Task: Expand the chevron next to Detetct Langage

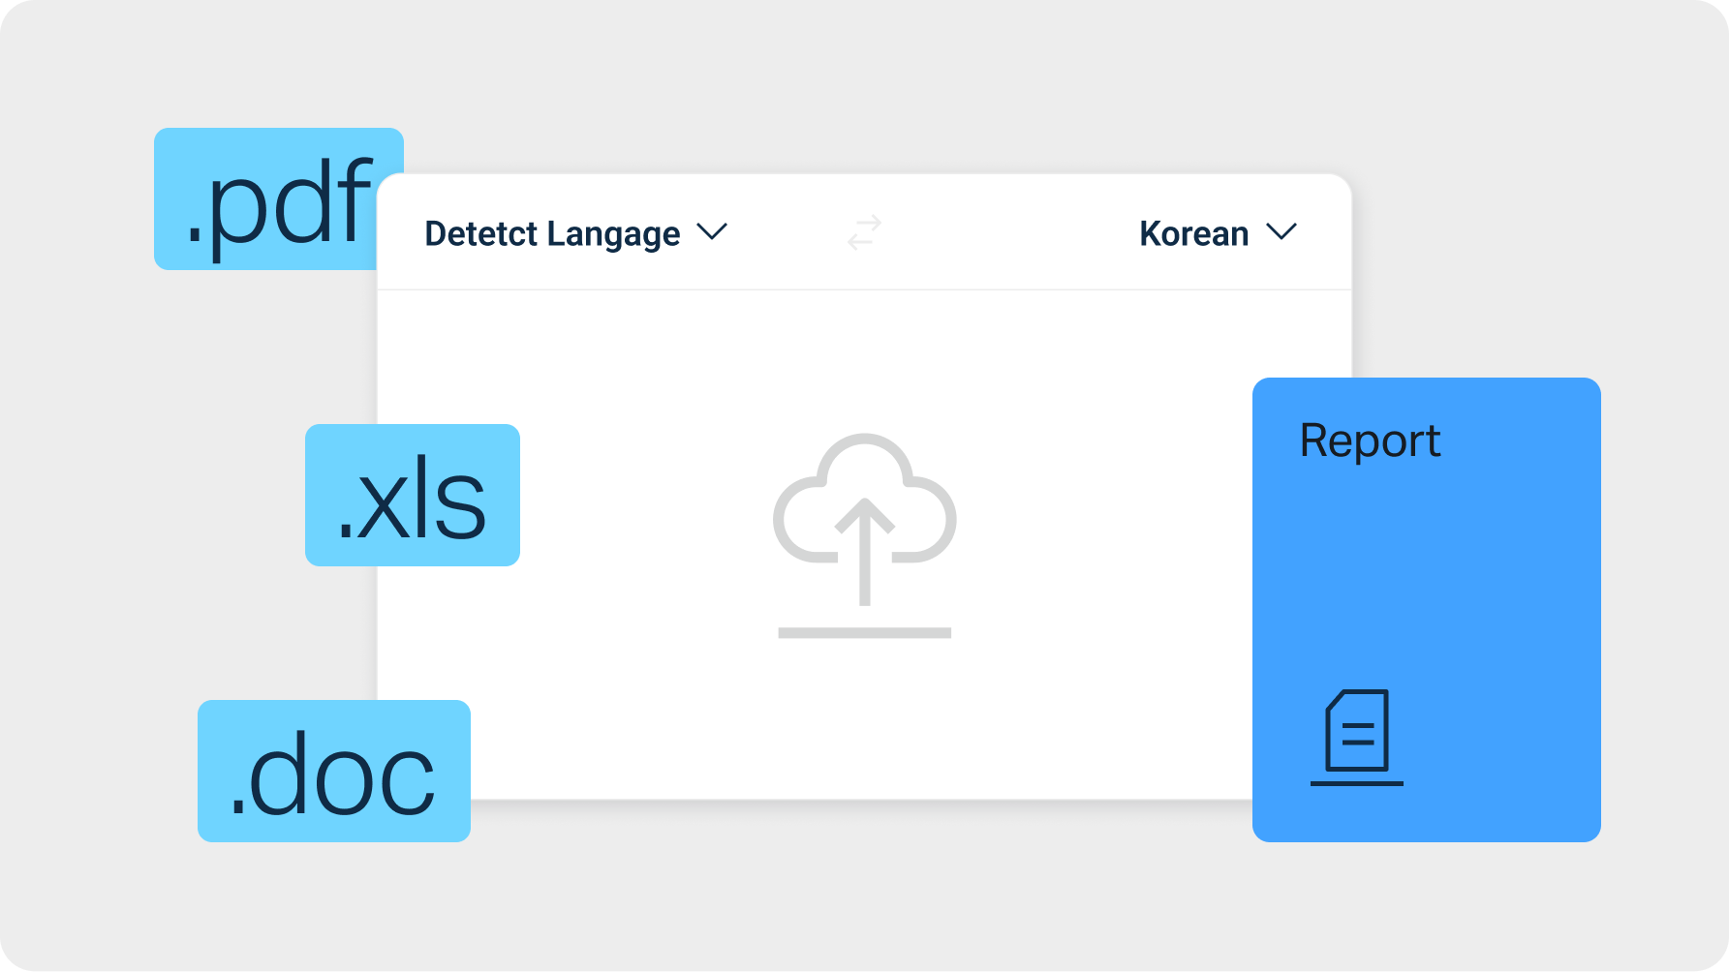Action: coord(714,232)
